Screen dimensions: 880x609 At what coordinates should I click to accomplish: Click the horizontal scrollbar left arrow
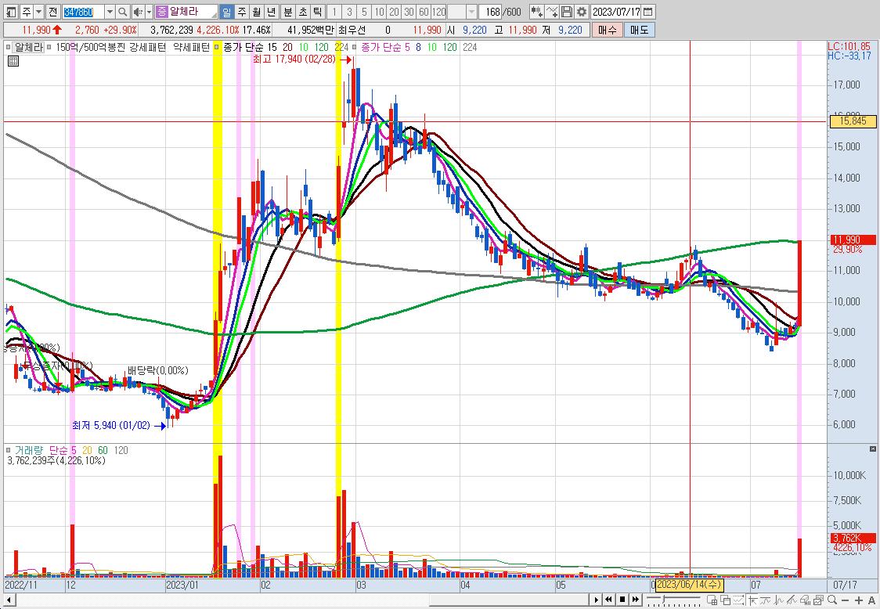8,600
